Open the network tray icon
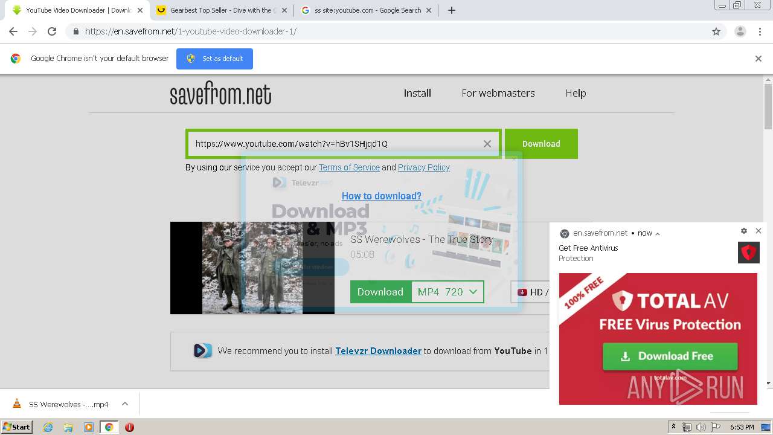 tap(687, 427)
